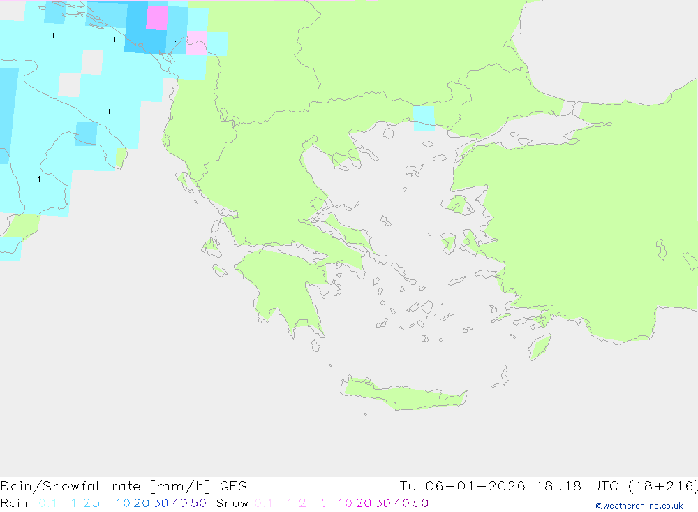
Task: Select the pale pink Snow legend value 0.1
Action: [x=264, y=503]
